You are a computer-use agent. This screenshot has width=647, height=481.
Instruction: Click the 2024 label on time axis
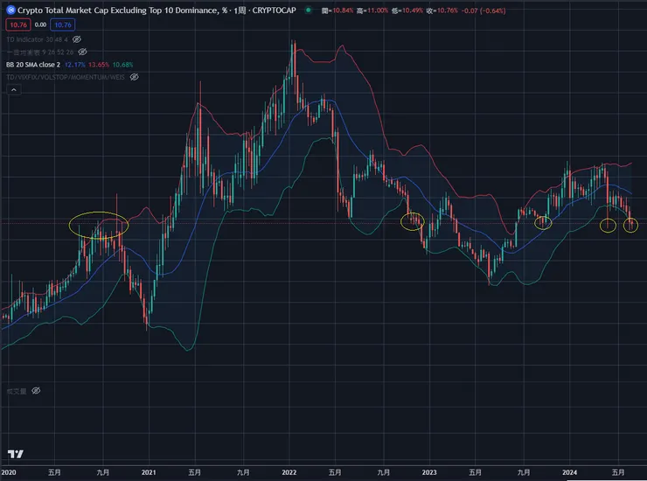point(570,472)
